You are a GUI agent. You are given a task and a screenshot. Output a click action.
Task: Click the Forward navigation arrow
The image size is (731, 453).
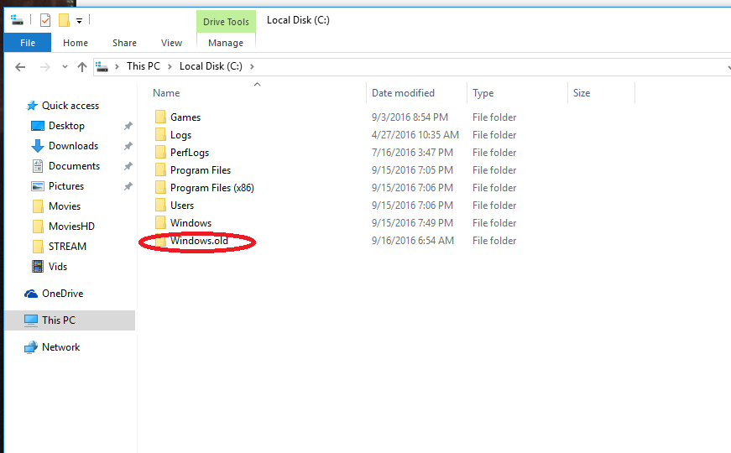click(44, 67)
